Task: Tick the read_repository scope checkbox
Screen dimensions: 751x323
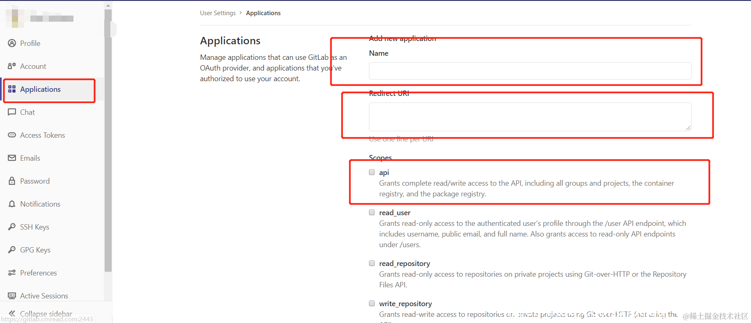Action: tap(372, 263)
